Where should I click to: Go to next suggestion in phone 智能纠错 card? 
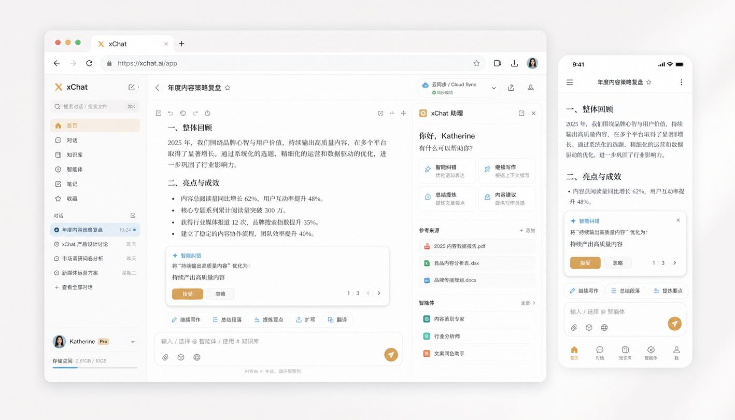click(674, 263)
